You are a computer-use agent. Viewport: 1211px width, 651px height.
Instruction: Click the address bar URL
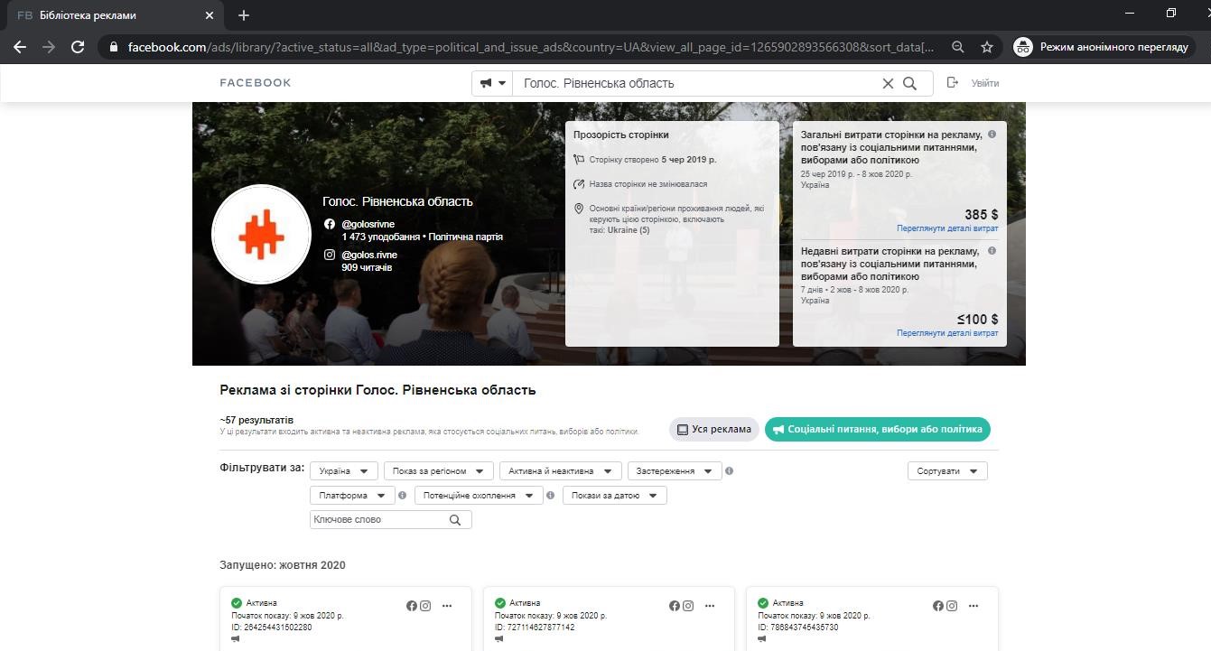[x=531, y=47]
